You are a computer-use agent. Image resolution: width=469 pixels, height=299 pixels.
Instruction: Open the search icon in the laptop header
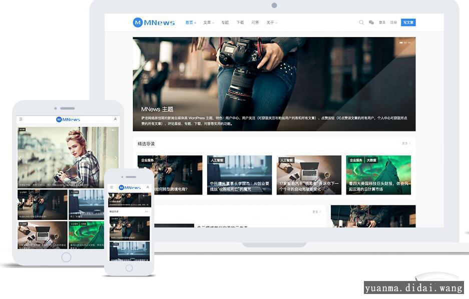[x=361, y=22]
